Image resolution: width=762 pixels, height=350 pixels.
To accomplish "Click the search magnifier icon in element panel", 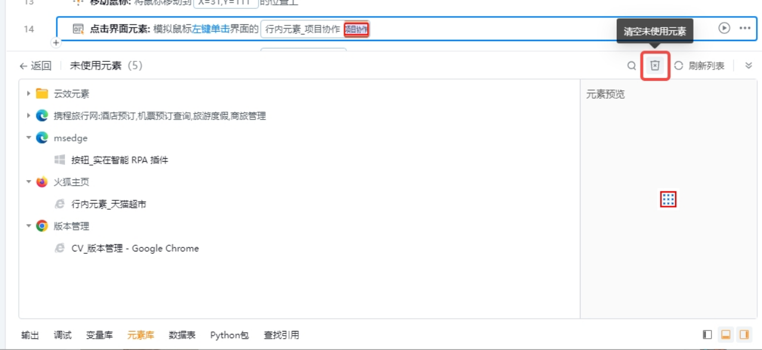I will point(632,66).
